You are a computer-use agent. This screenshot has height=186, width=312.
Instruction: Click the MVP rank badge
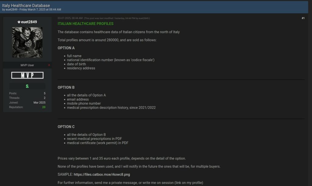point(27,75)
